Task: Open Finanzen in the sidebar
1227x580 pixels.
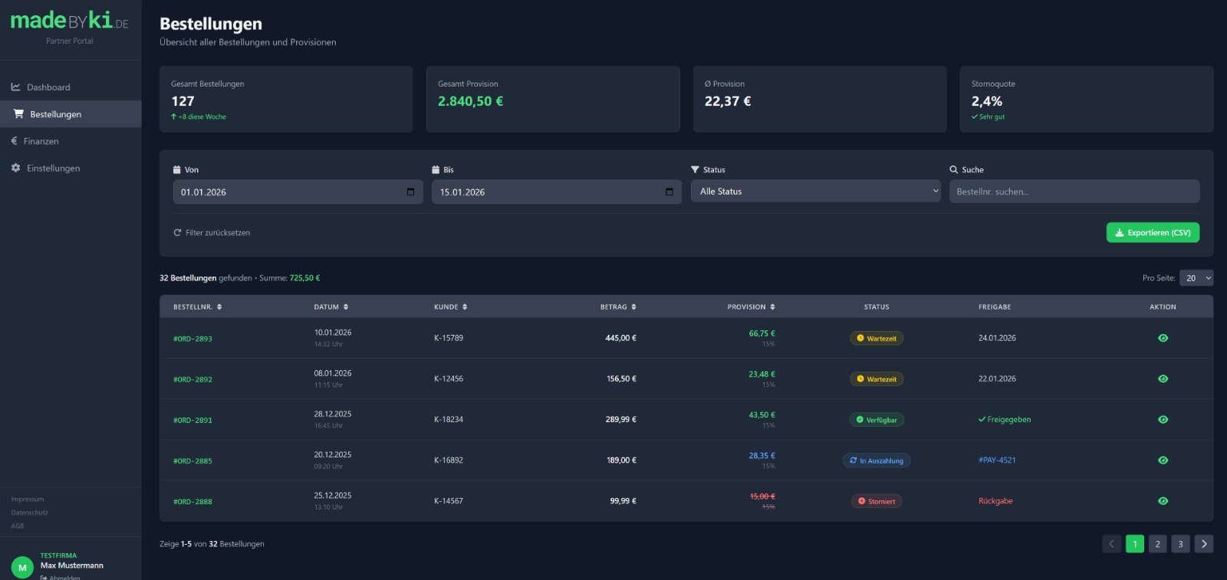Action: 41,142
